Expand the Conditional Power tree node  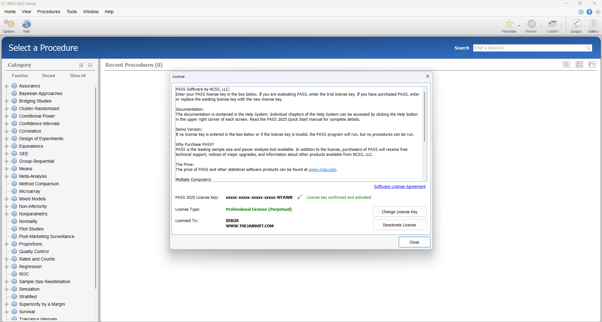(x=6, y=116)
